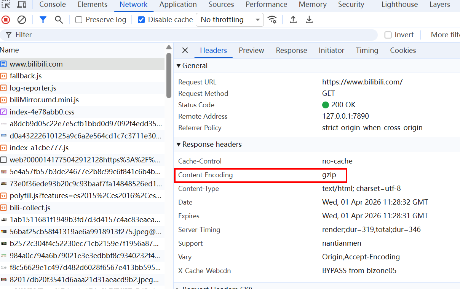Open the Sources tab
Screen dimensions: 460x289
[221, 5]
